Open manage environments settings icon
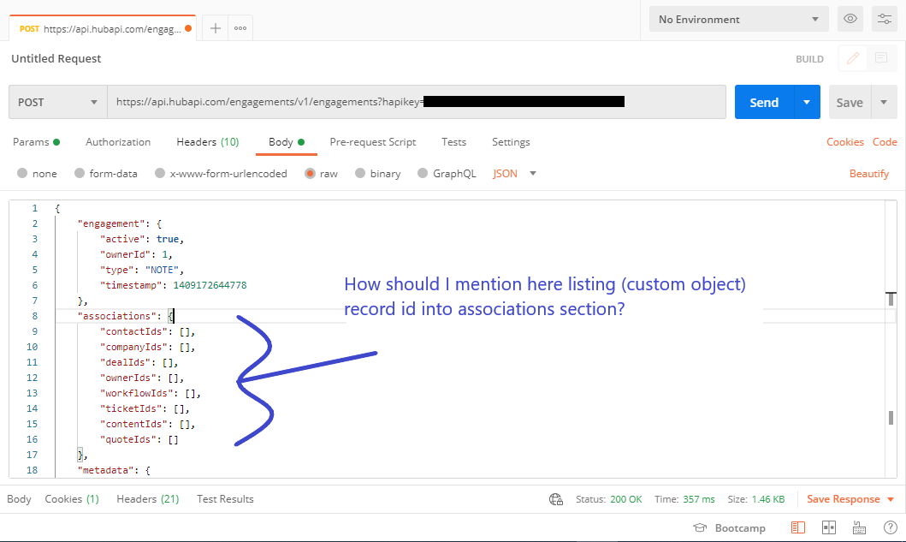 coord(884,19)
